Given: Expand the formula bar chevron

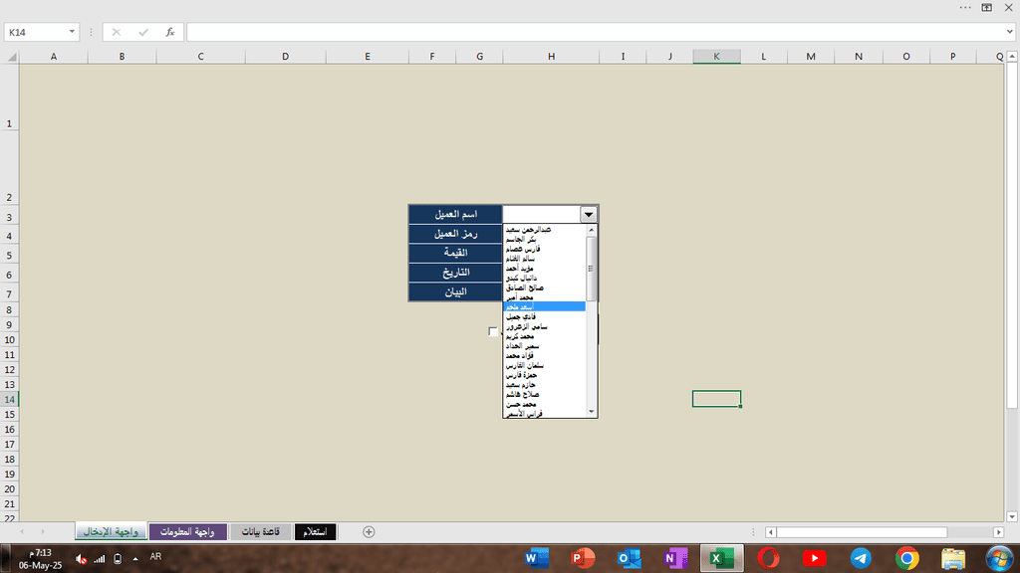Looking at the screenshot, I should [x=1009, y=32].
